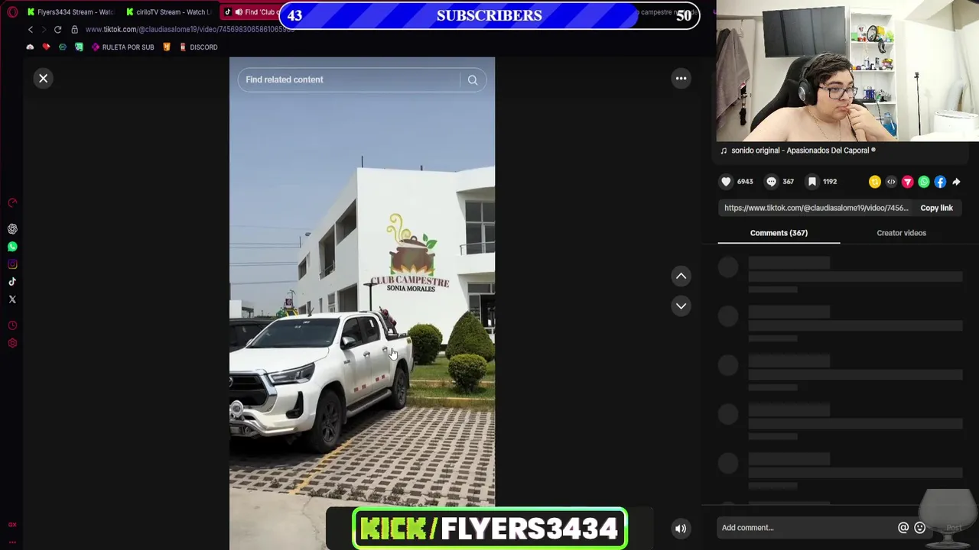Screen dimensions: 979x550
Task: Select the video URL text field
Action: 816,208
